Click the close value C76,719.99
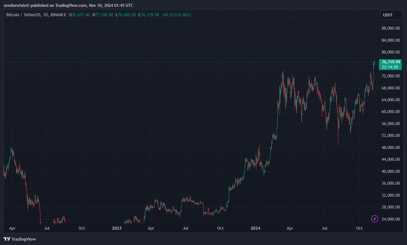Image resolution: width=407 pixels, height=245 pixels. tap(148, 15)
